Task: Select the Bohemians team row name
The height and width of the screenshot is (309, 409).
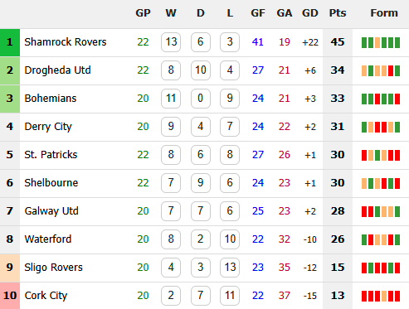Action: tap(51, 99)
